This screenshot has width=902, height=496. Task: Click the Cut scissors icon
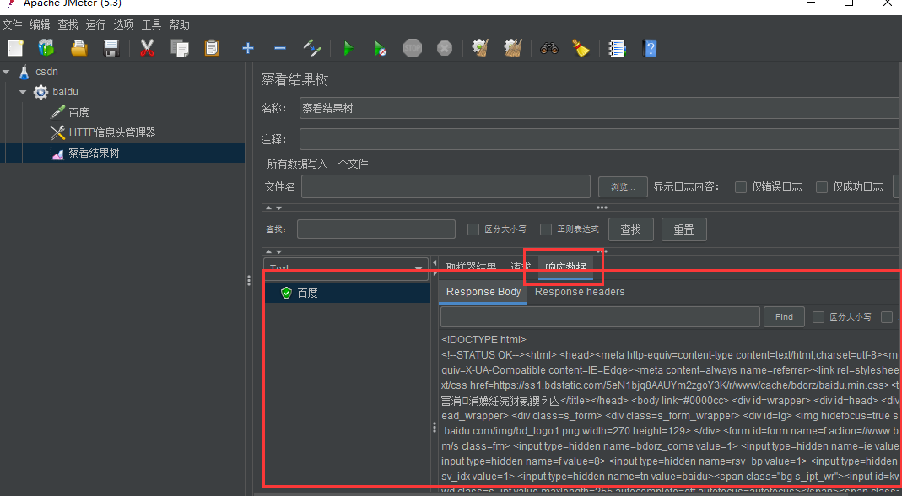(148, 48)
